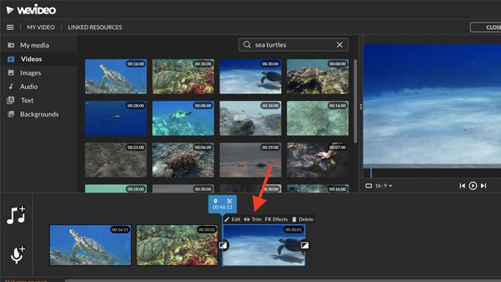Click the right transition icon on clip
501x282 pixels.
[x=305, y=245]
